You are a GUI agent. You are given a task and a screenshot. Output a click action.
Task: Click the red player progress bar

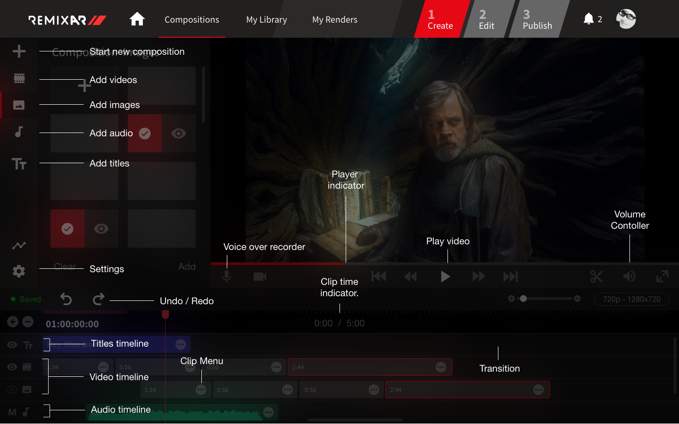[278, 263]
